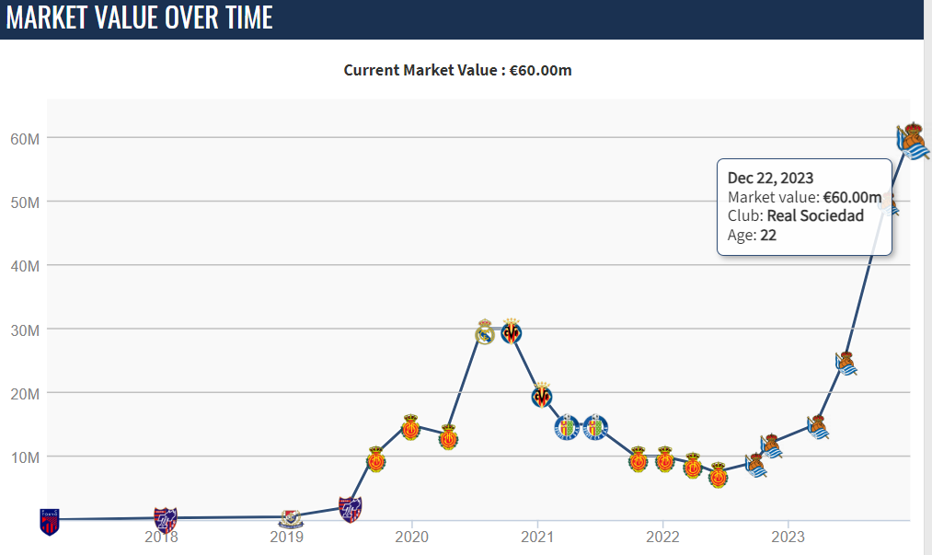Click the 2020 label on the x-axis
932x555 pixels.
[411, 537]
